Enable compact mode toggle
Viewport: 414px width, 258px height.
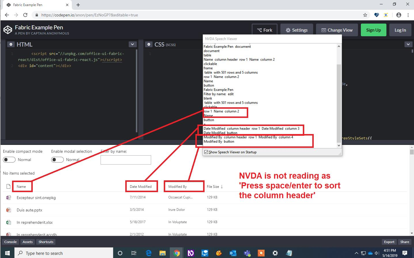coord(9,160)
